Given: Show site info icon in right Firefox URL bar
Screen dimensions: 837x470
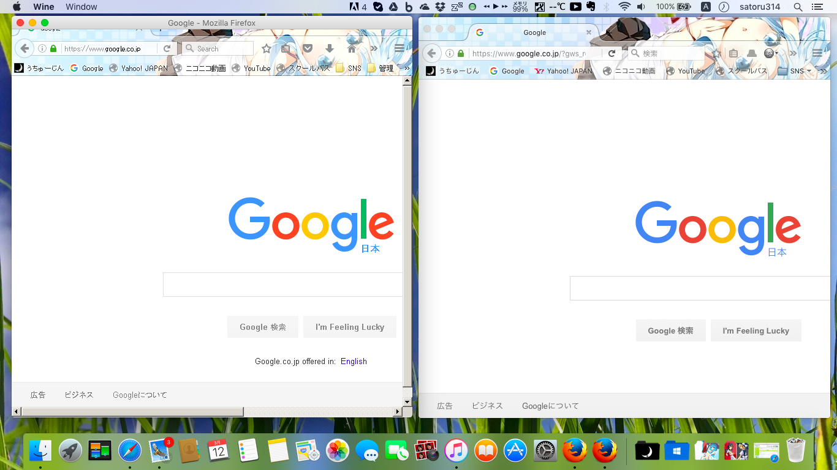Looking at the screenshot, I should point(449,53).
